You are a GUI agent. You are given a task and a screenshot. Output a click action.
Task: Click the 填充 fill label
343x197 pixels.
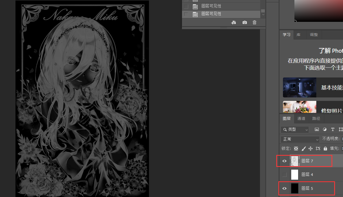[335, 149]
